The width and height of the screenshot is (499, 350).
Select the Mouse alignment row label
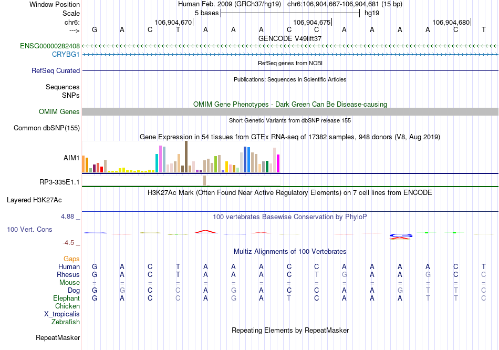tap(69, 283)
